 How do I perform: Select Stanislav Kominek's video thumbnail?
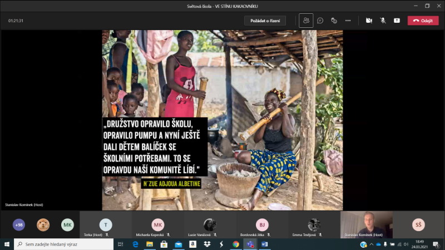pyautogui.click(x=366, y=224)
